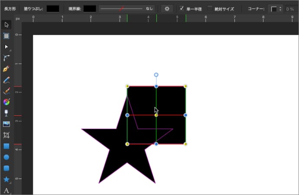Image resolution: width=299 pixels, height=195 pixels.
Task: Select the Vector Brush tool
Action: (x=6, y=91)
